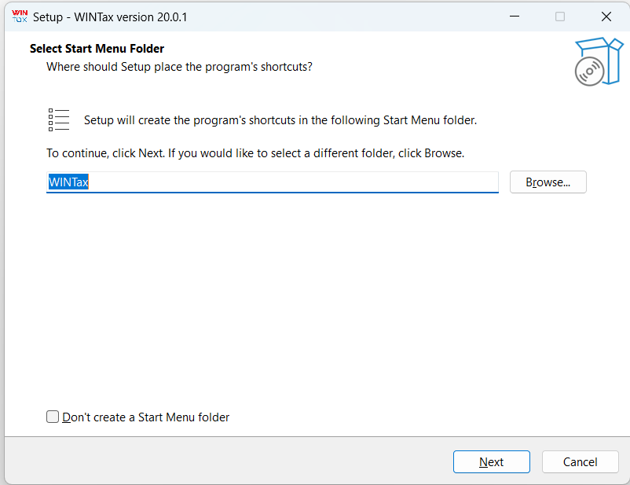Screen dimensions: 630x485
Task: Click the 'Where should Setup place the program's shortcuts?' text
Action: click(179, 67)
